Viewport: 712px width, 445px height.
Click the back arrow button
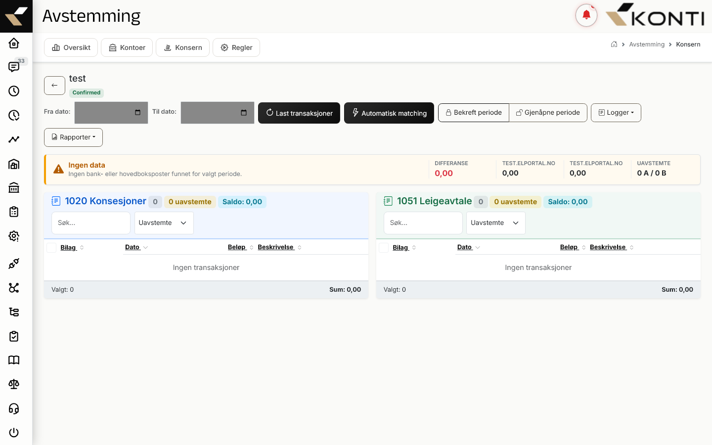[x=54, y=86]
